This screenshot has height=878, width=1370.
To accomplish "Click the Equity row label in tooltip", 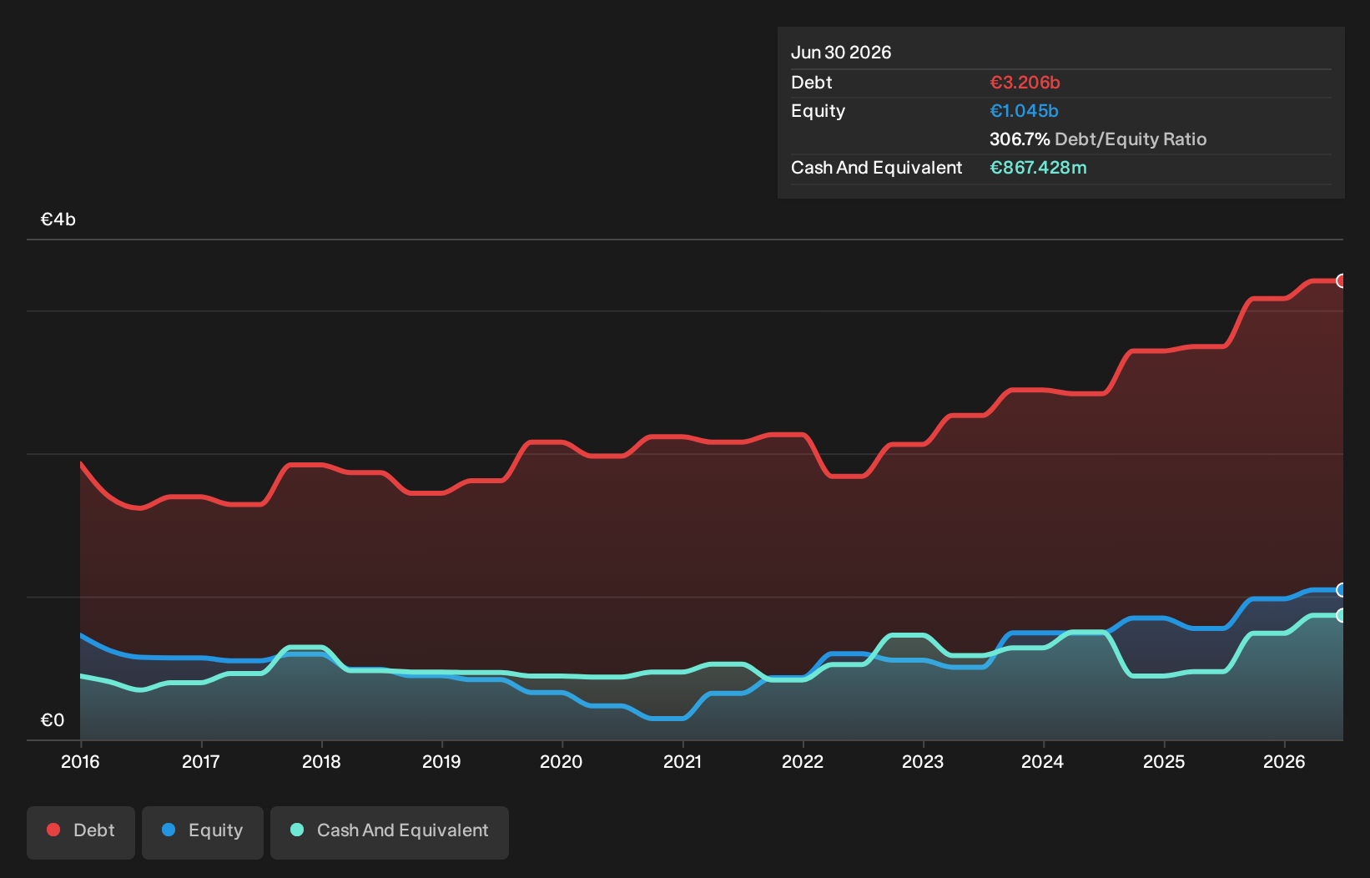I will [x=818, y=111].
